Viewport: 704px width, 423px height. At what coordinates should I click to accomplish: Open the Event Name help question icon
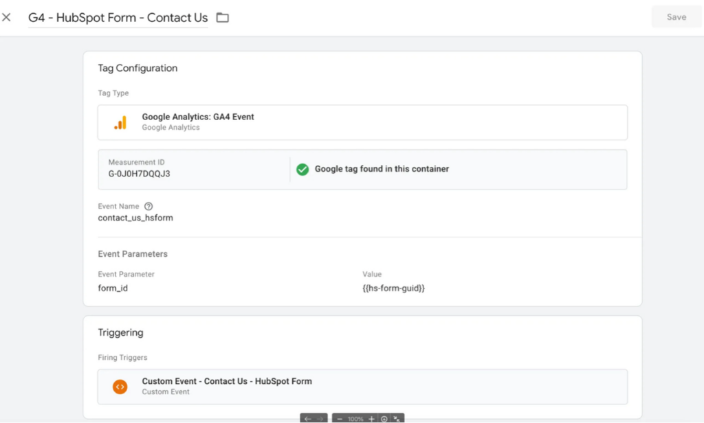tap(148, 206)
